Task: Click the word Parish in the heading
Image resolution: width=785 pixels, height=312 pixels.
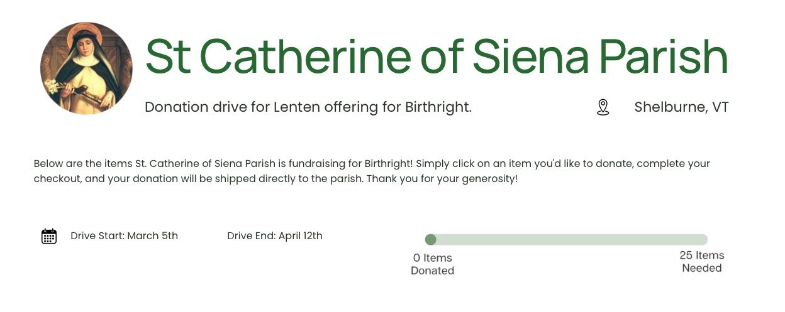Action: 663,57
